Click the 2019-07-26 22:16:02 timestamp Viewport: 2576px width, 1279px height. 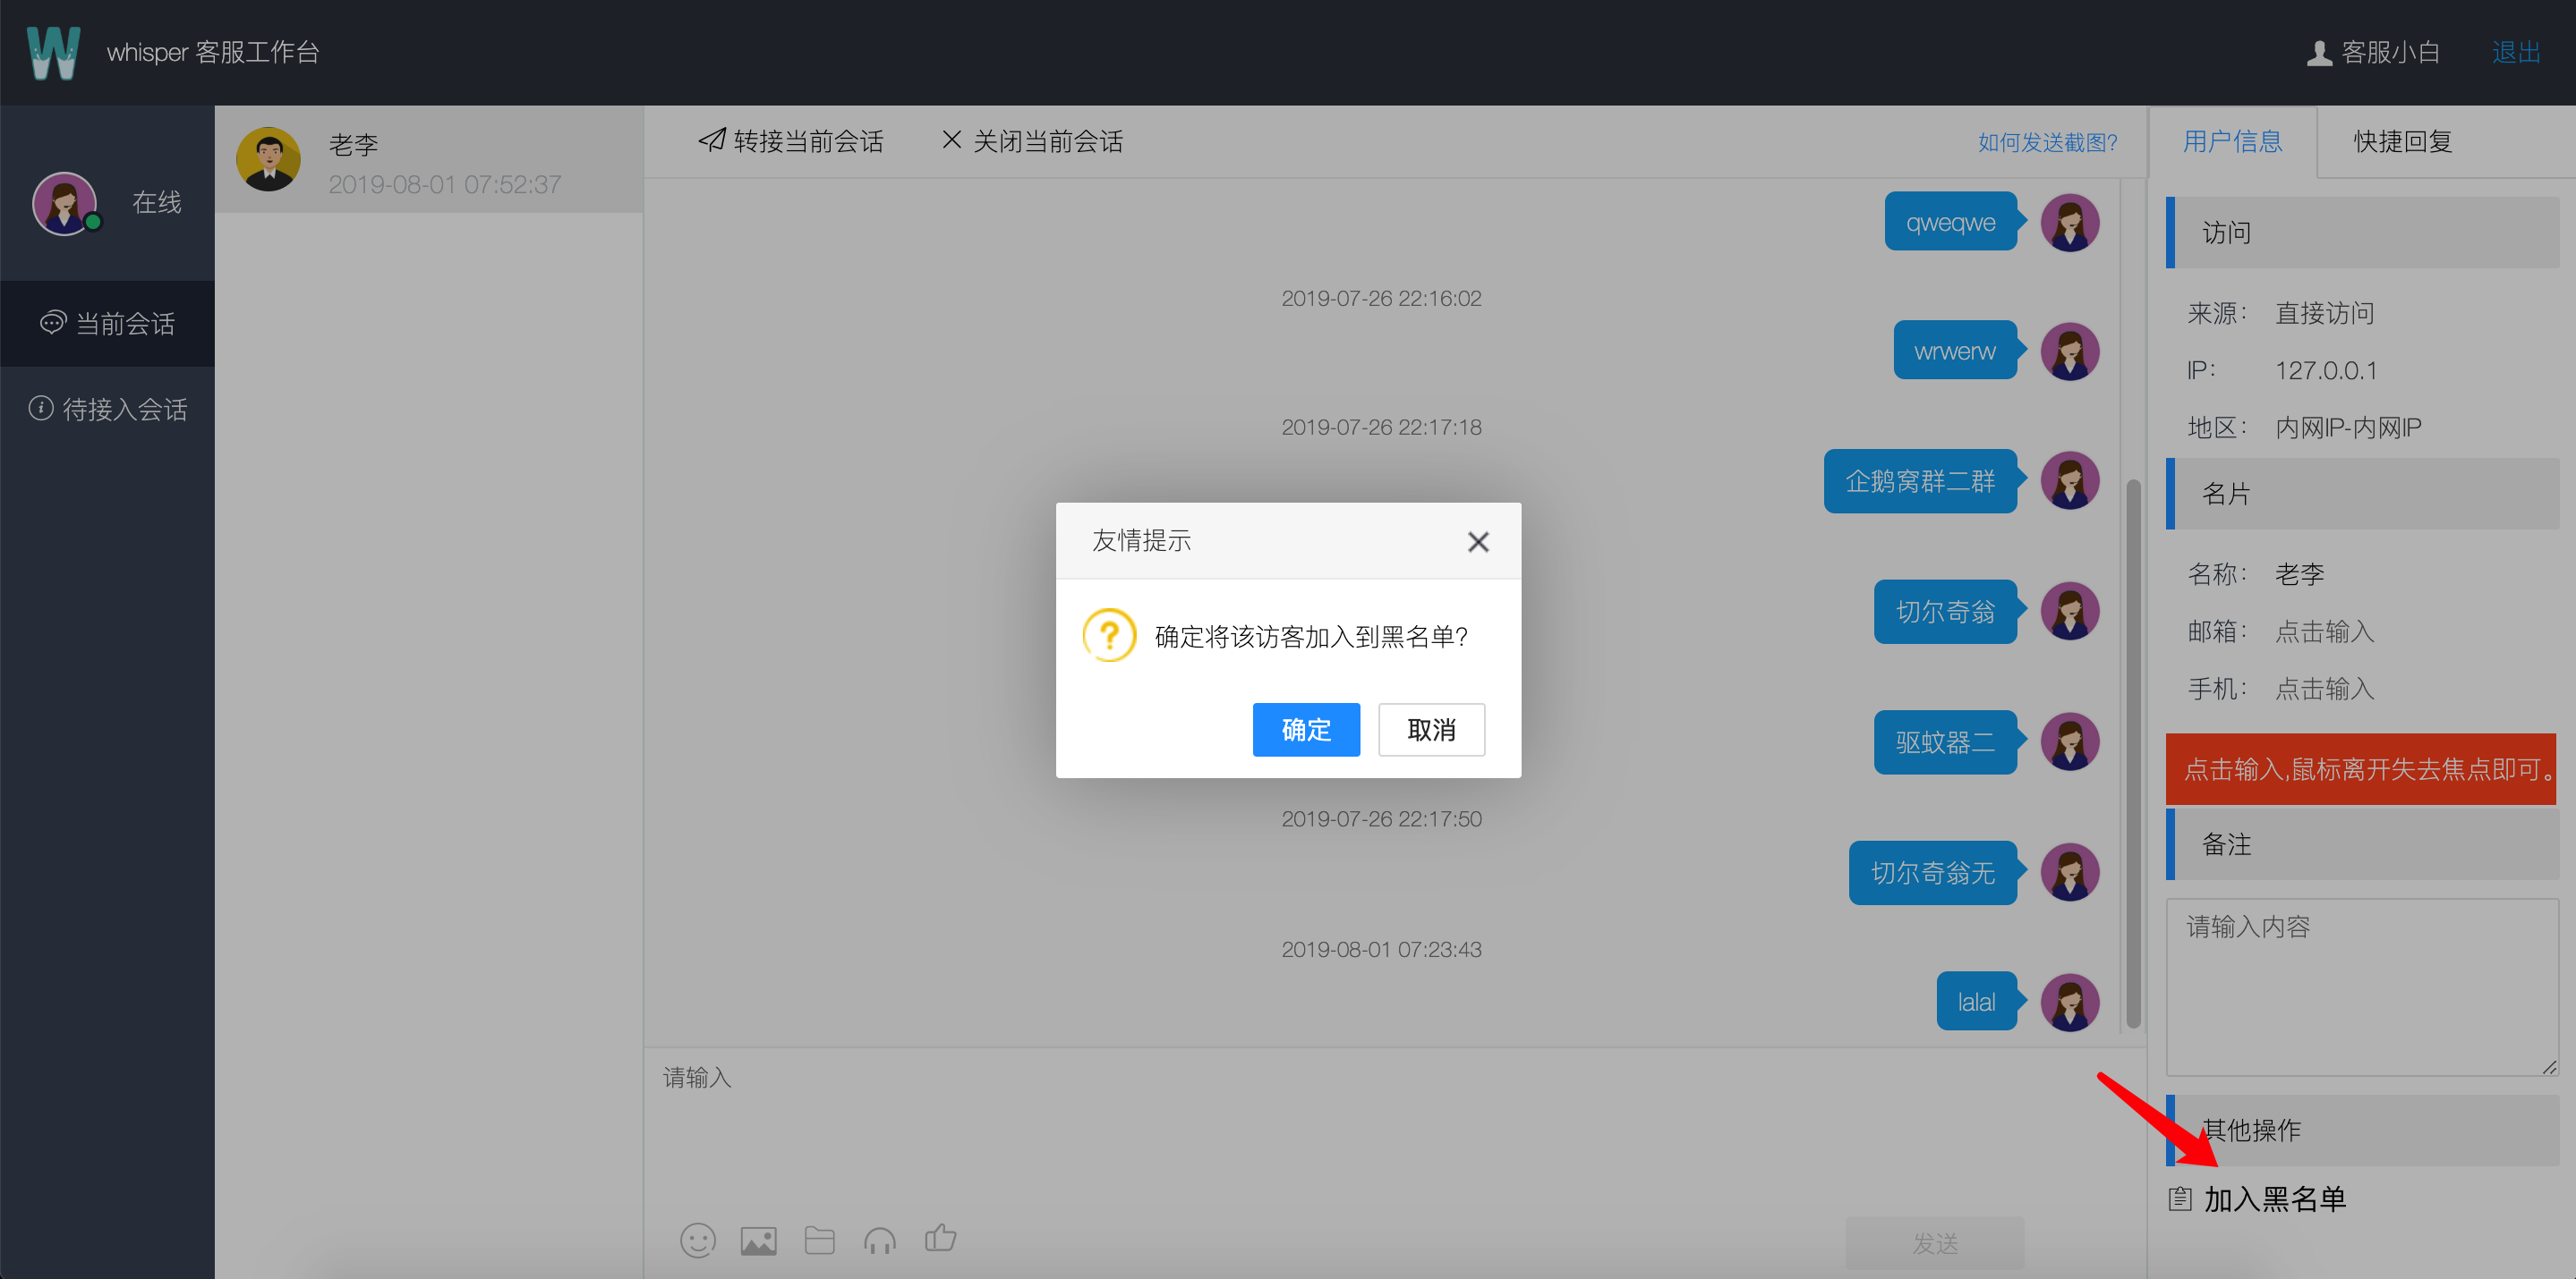point(1381,298)
